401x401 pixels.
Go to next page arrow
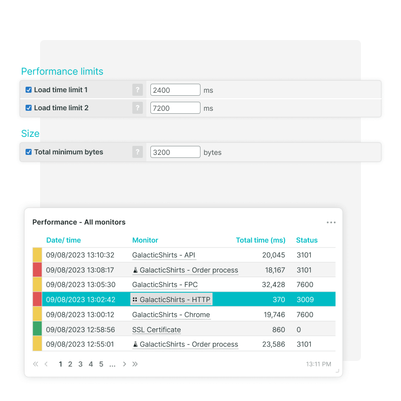point(124,364)
